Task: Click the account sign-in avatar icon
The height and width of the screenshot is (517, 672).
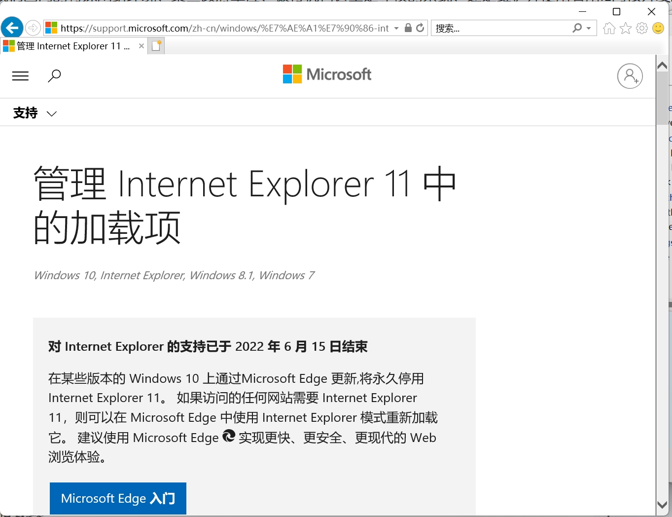Action: point(630,76)
